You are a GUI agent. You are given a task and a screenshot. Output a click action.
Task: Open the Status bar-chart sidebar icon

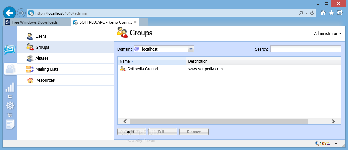tap(10, 87)
